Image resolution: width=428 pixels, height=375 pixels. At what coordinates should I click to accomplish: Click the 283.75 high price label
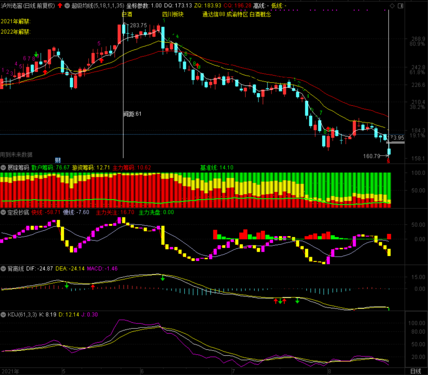(138, 25)
